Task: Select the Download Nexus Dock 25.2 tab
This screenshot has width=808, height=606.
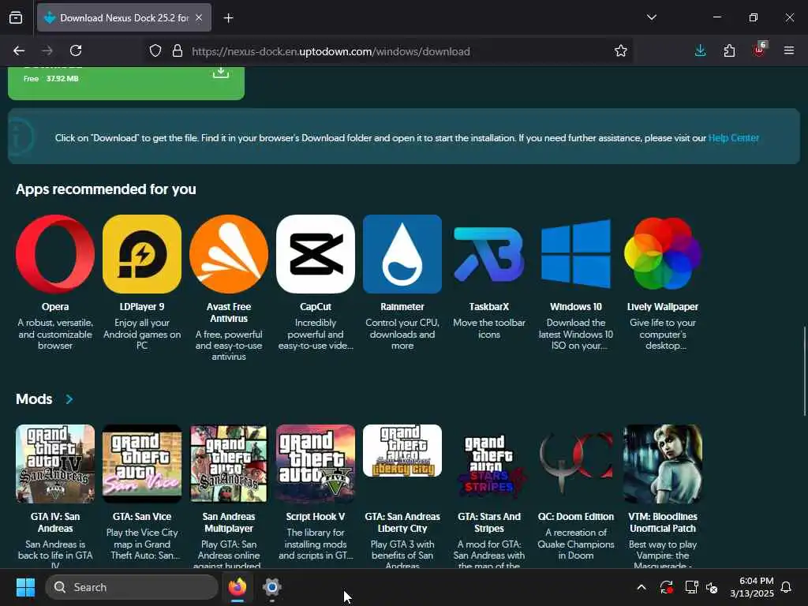Action: (124, 17)
